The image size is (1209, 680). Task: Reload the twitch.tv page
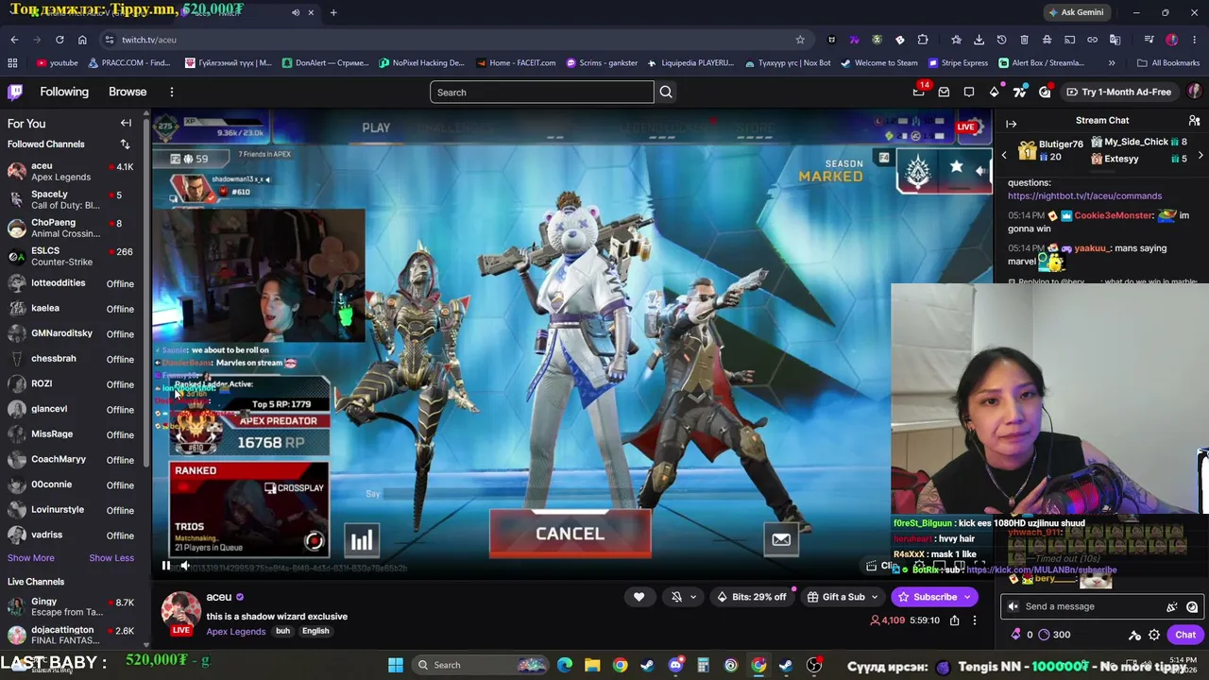point(60,40)
